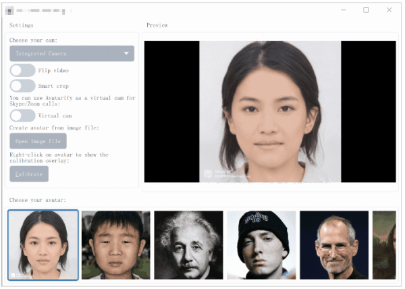Turn on the Virtual cam switch

(x=22, y=115)
